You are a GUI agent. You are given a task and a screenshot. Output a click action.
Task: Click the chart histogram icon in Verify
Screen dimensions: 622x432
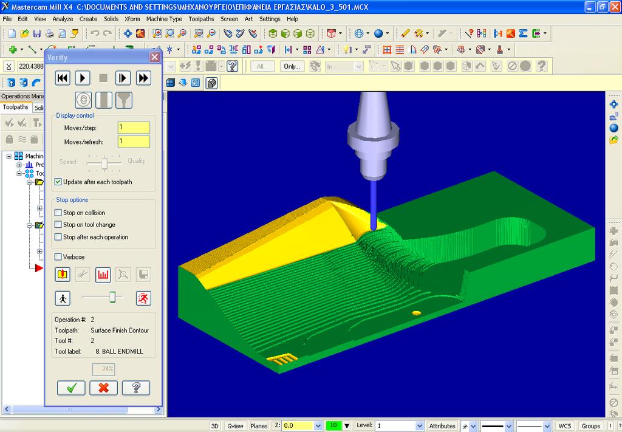(103, 275)
